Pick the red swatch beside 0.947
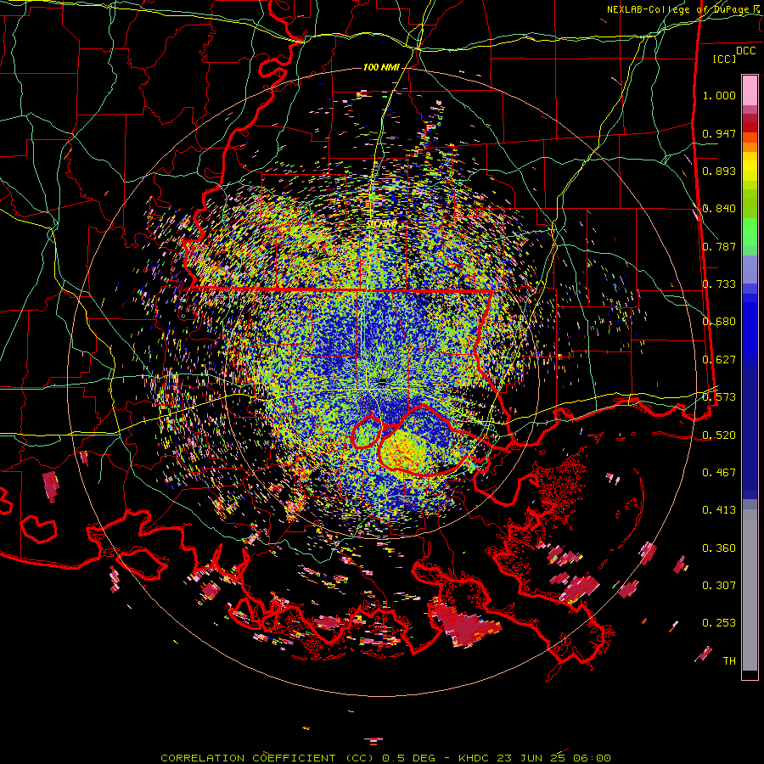 [750, 127]
